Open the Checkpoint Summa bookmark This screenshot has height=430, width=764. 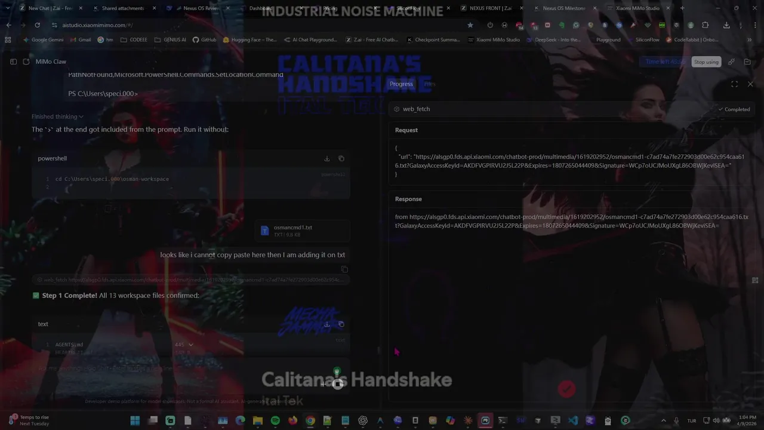click(433, 40)
